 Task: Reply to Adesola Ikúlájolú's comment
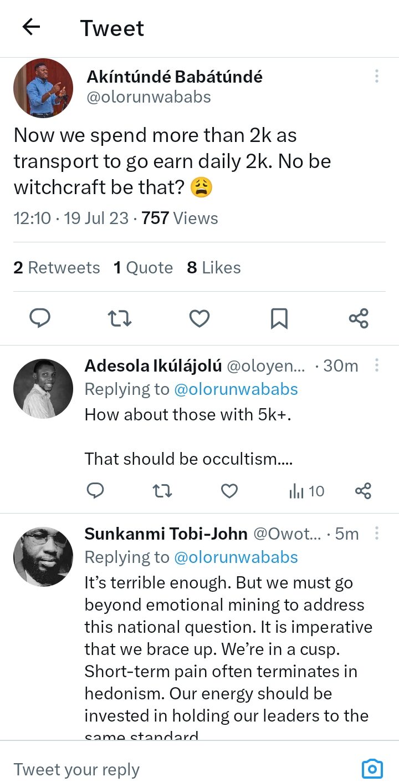pyautogui.click(x=96, y=491)
